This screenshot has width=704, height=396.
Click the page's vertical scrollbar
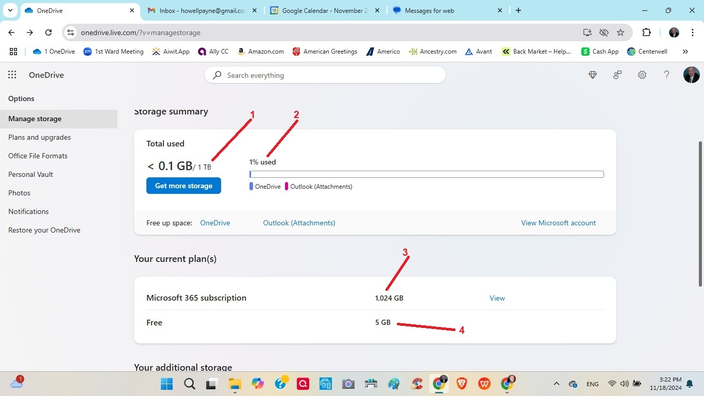click(700, 213)
